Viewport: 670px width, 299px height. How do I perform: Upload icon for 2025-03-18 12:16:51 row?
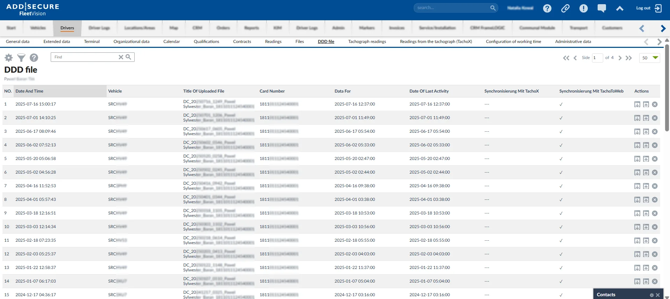[x=646, y=213]
